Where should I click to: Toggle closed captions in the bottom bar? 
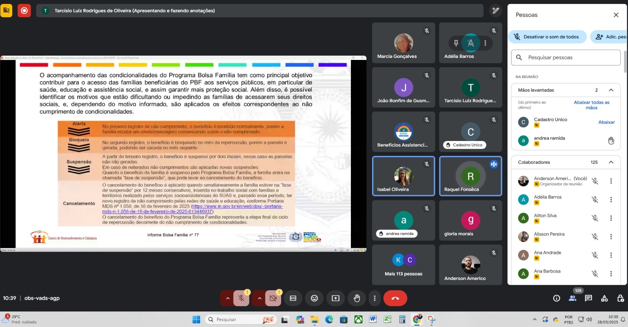293,298
